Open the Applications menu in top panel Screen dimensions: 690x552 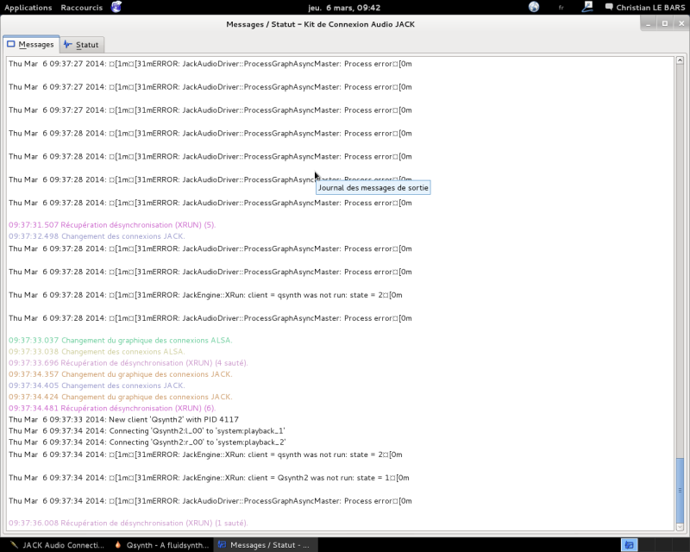pos(28,8)
